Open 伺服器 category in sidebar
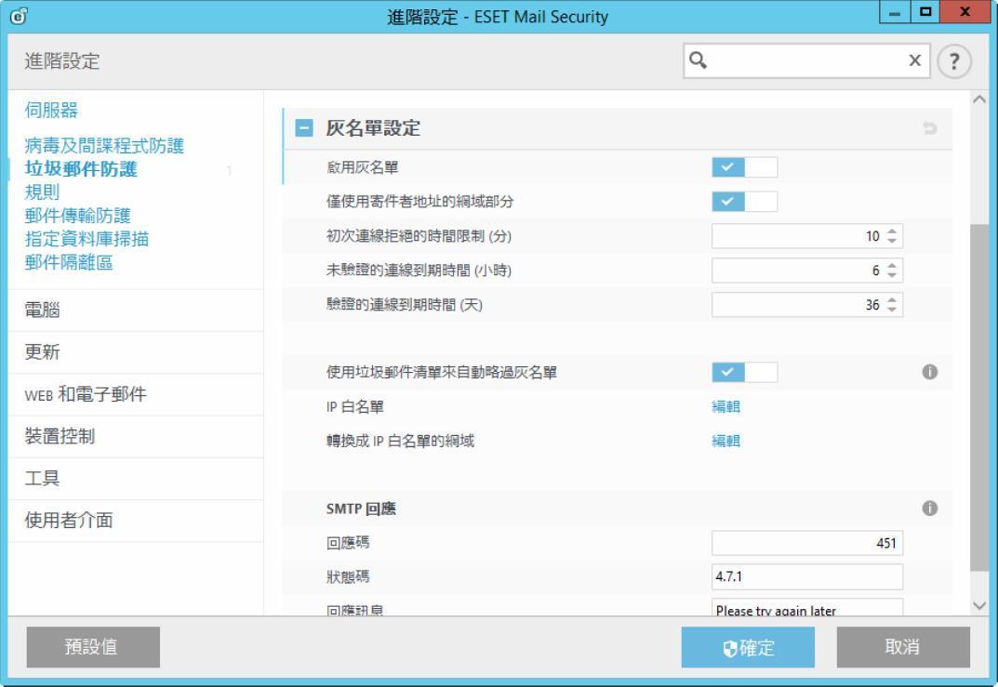Screen dimensions: 998x687 point(51,110)
